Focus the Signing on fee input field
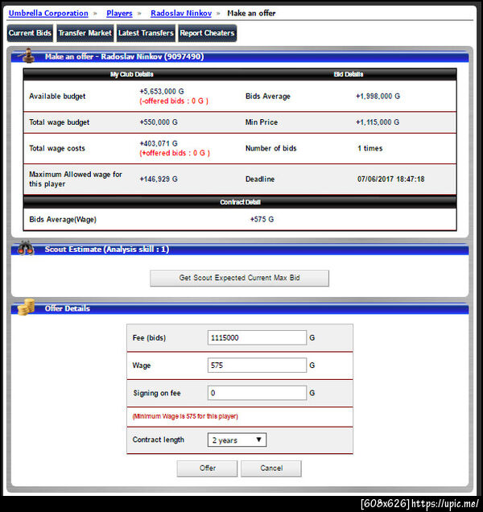 click(x=257, y=393)
